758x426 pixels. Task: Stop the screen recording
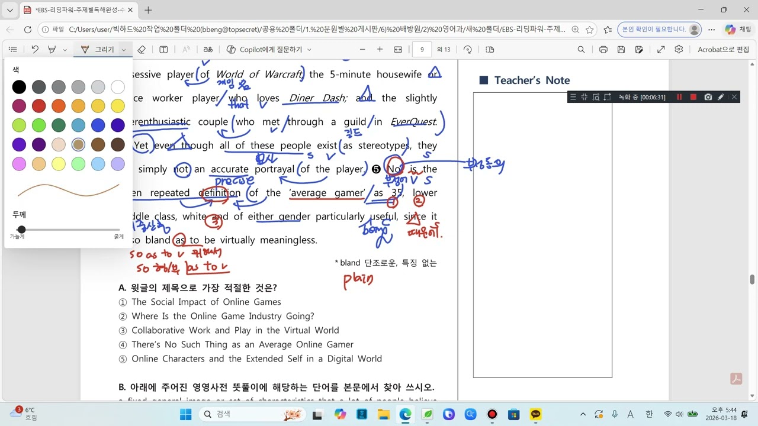pyautogui.click(x=693, y=97)
